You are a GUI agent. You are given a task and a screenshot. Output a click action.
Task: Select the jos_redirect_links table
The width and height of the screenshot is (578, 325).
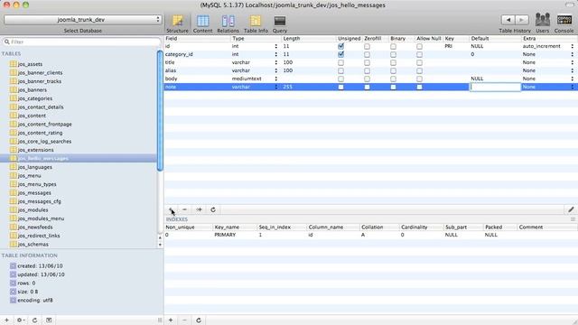tap(39, 236)
